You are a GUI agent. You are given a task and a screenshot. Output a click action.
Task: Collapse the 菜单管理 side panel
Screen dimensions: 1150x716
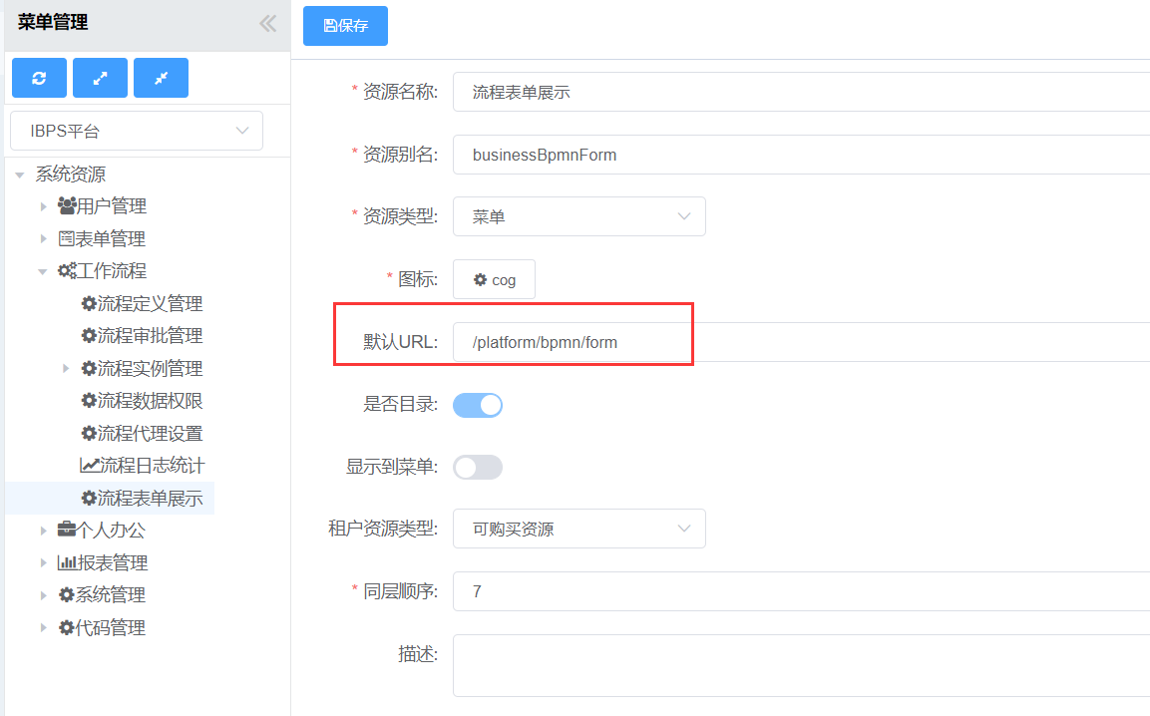[267, 24]
